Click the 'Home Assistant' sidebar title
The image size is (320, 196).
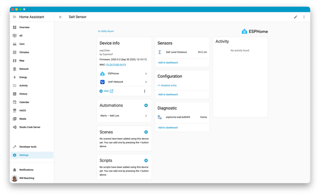[x=31, y=17]
